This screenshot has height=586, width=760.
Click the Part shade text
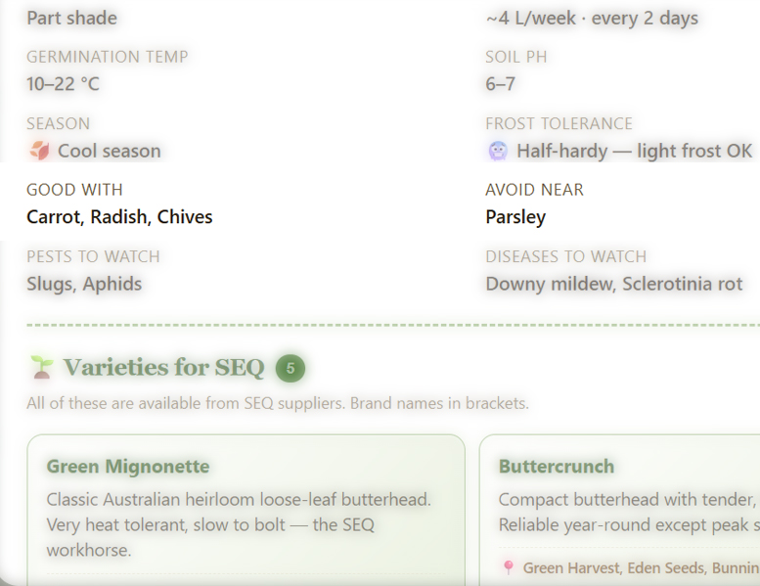(71, 18)
